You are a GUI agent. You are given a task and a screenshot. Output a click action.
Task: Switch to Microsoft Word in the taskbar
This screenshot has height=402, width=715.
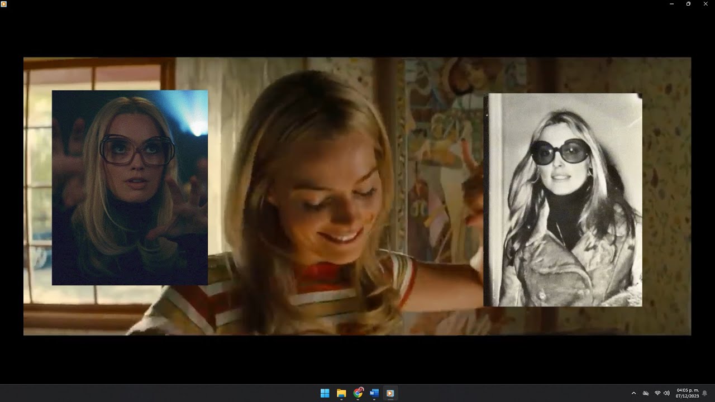coord(374,393)
